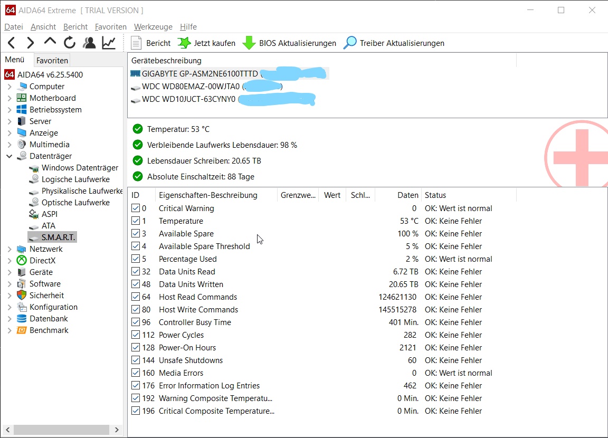608x438 pixels.
Task: Click the Motherboard tree icon
Action: [22, 98]
